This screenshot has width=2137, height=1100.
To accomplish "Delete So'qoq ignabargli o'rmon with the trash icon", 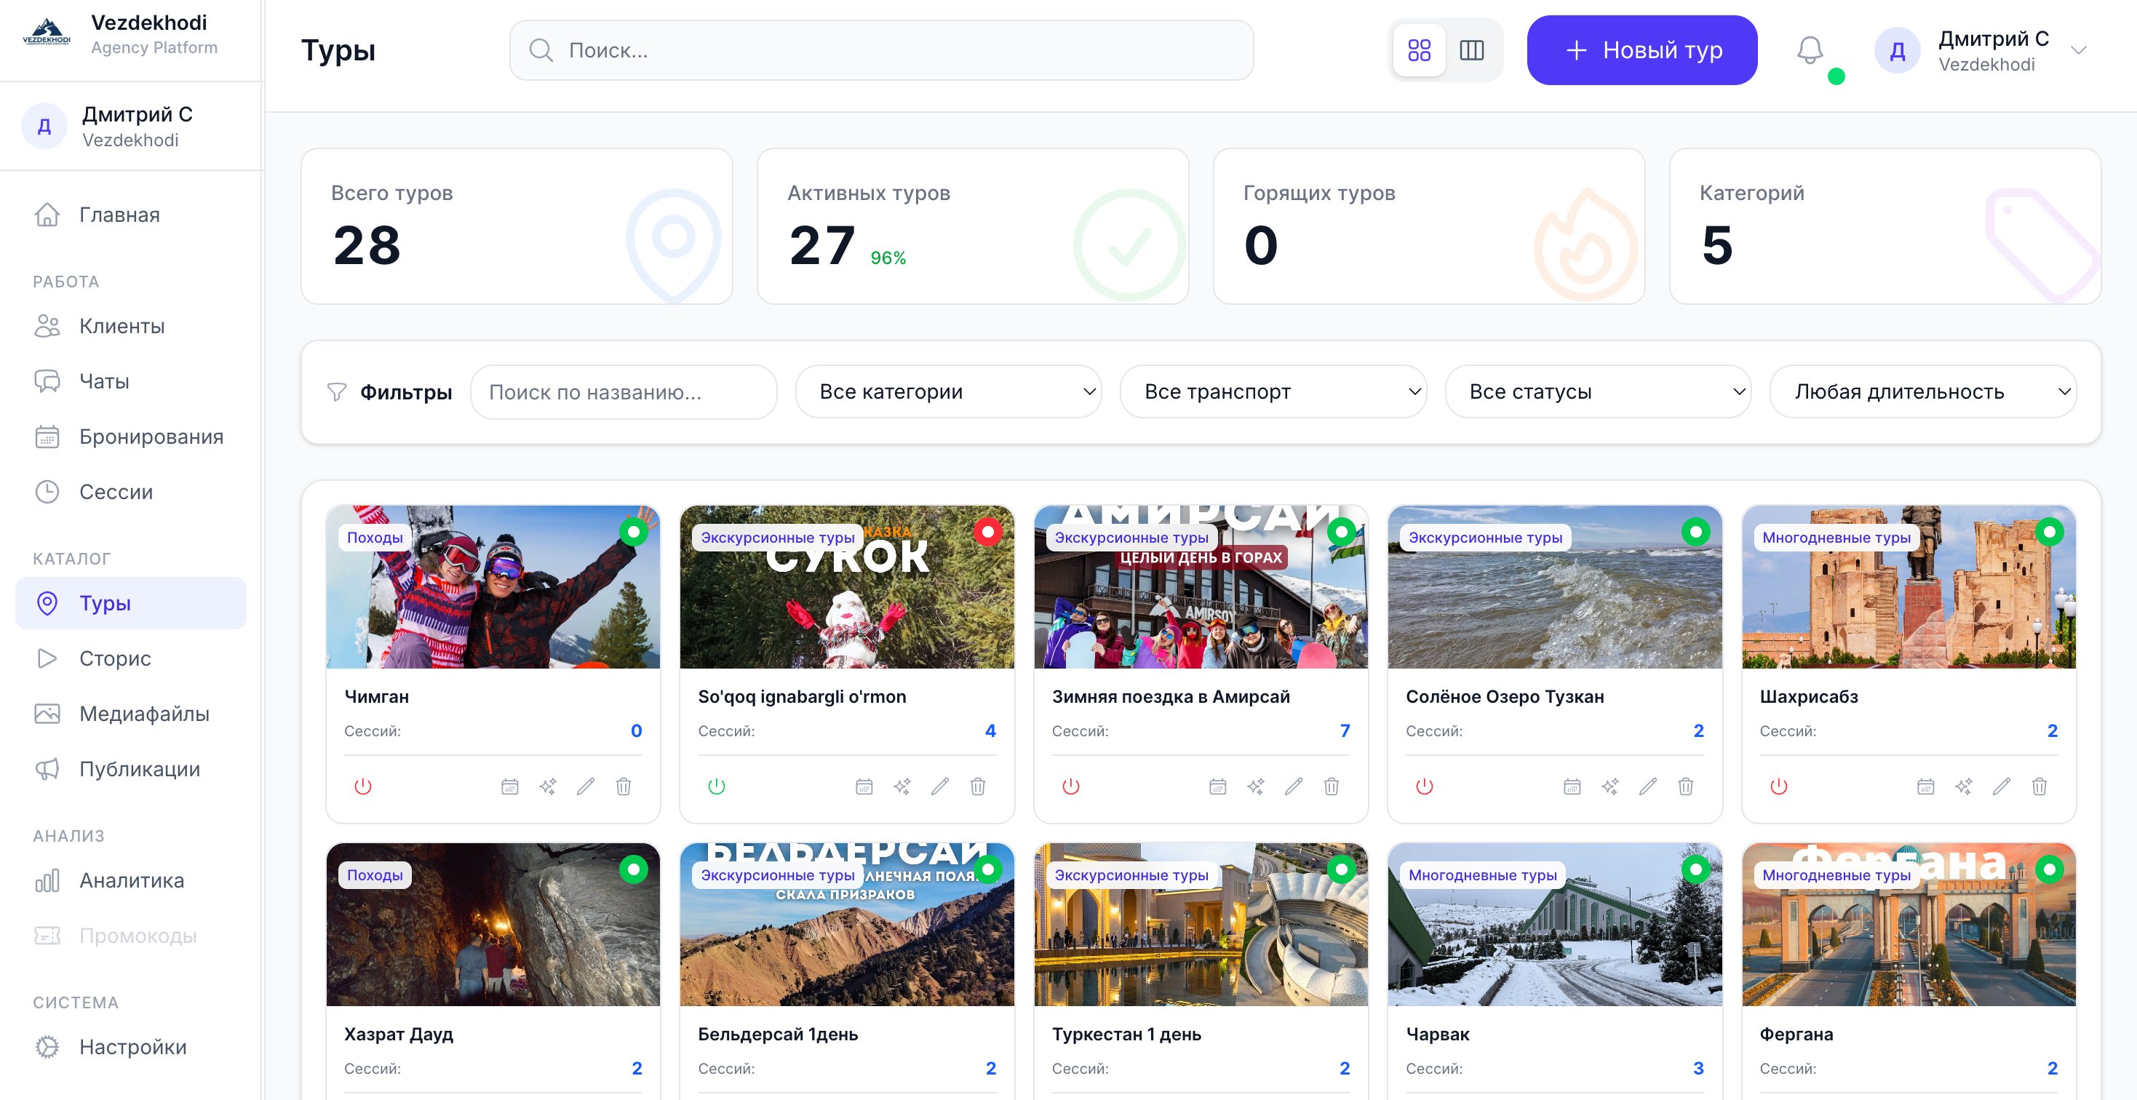I will tap(978, 786).
